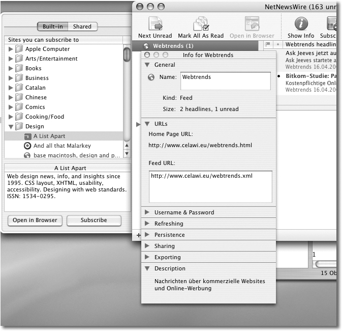This screenshot has height=331, width=342.
Task: Expand the Apple Computer folder
Action: pyautogui.click(x=11, y=49)
